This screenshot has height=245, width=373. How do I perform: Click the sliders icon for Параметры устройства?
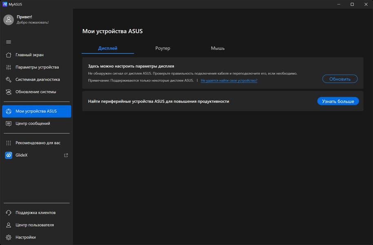(x=9, y=67)
